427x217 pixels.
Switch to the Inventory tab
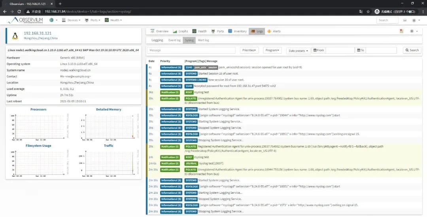tap(237, 31)
